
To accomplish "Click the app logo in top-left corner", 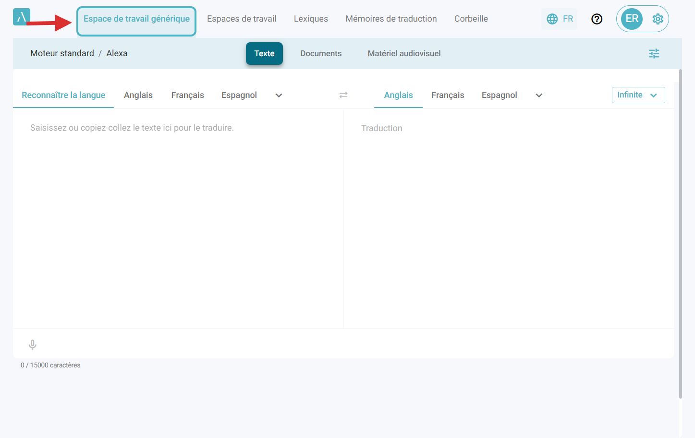I will [x=21, y=17].
